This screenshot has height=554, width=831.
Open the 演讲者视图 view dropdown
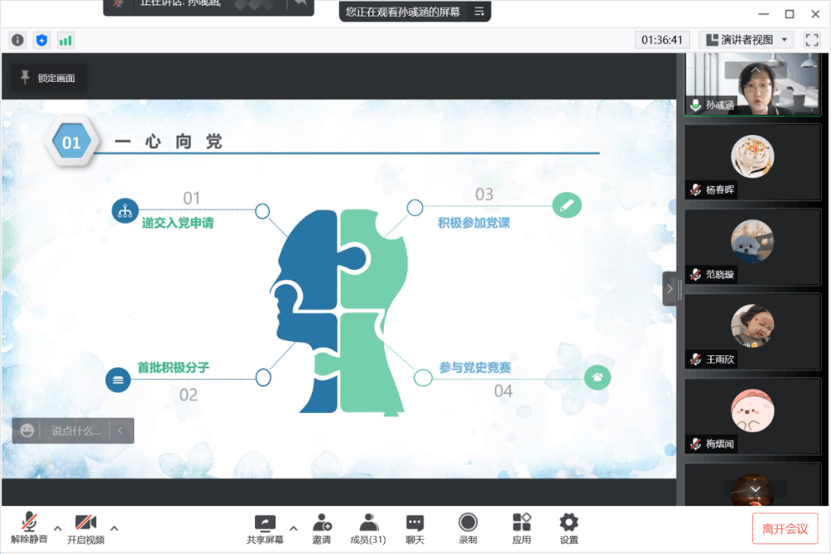[745, 40]
